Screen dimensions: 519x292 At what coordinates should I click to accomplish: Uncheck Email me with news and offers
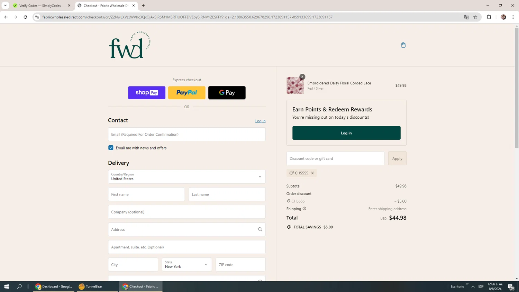[x=111, y=148]
